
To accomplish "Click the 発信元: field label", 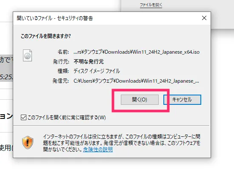I will coord(61,81).
